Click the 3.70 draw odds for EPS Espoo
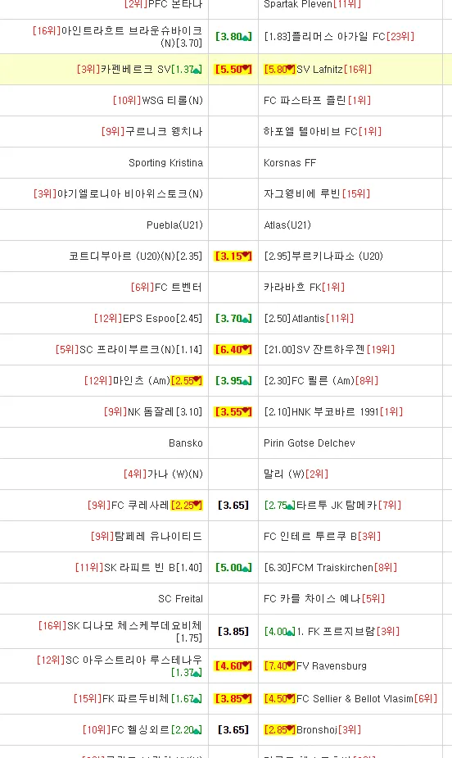 click(x=233, y=318)
